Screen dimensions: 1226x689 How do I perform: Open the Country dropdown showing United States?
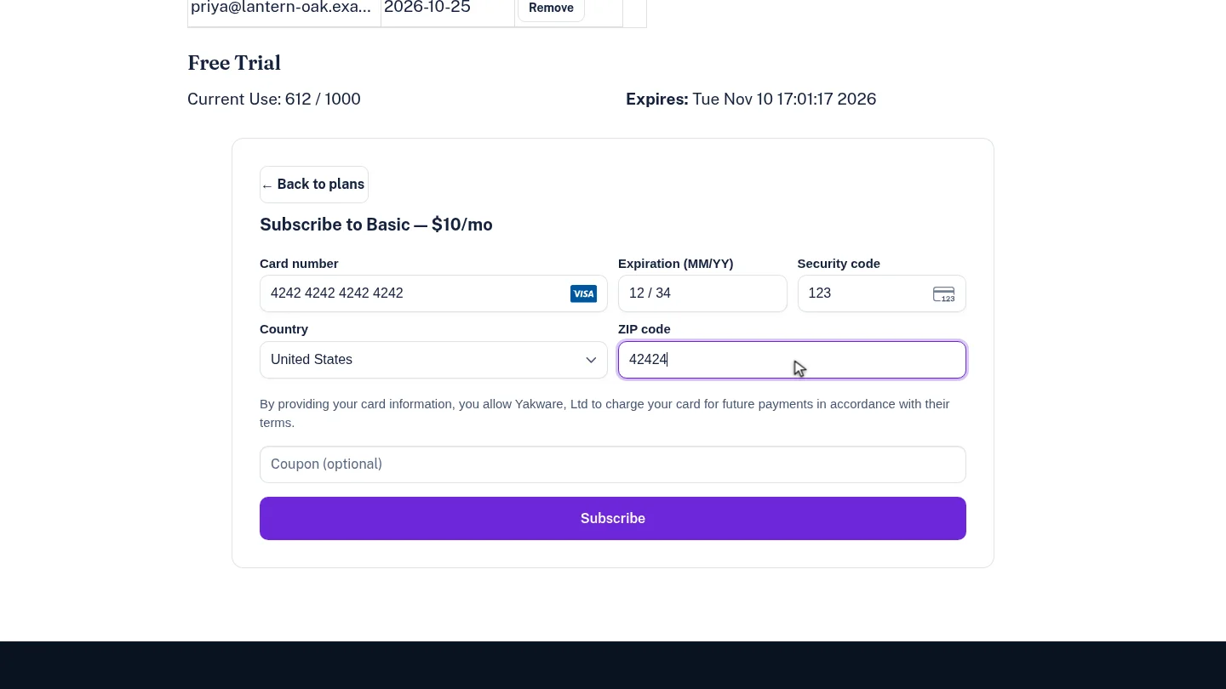(433, 360)
